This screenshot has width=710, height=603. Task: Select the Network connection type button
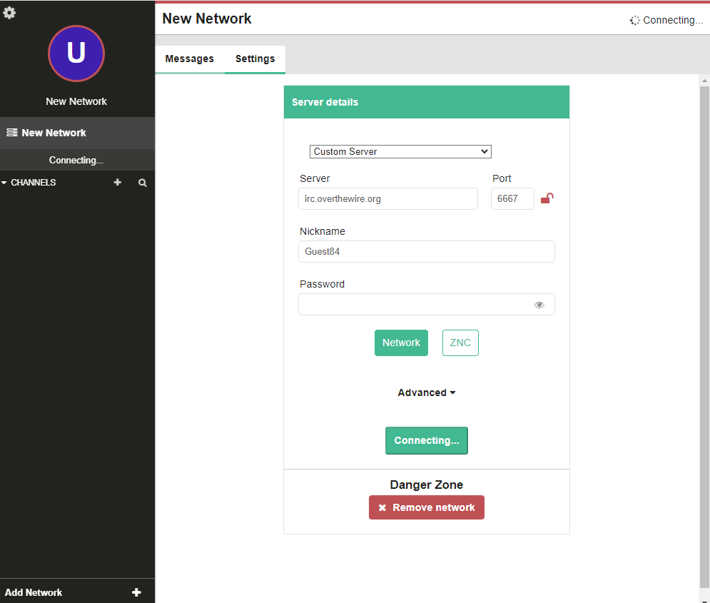pyautogui.click(x=401, y=343)
